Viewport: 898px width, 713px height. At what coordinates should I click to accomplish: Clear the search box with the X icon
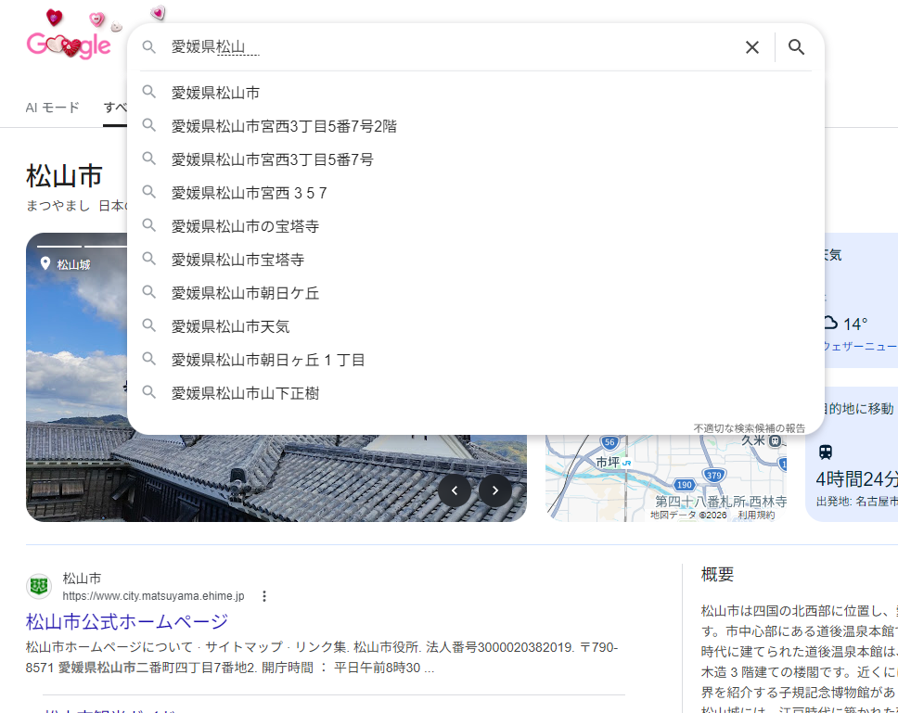[x=752, y=47]
